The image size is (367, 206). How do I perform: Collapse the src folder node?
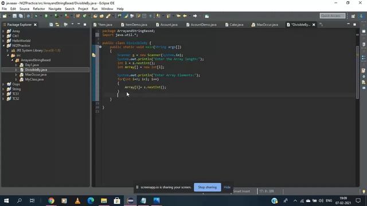click(x=7, y=56)
